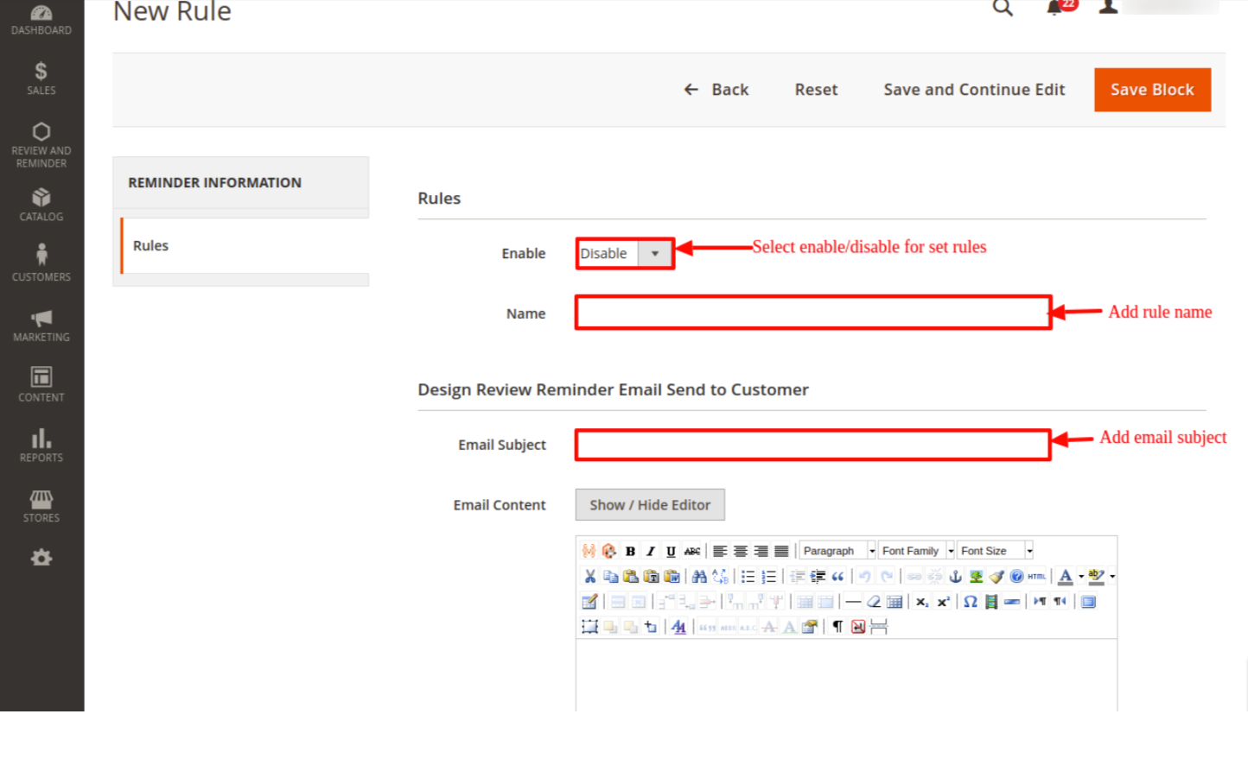This screenshot has height=771, width=1248.
Task: Insert special character with omega icon
Action: pos(970,602)
